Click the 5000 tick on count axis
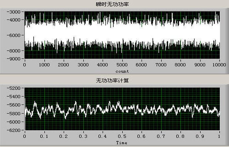Image resolution: width=229 pixels, height=147 pixels. [122, 65]
